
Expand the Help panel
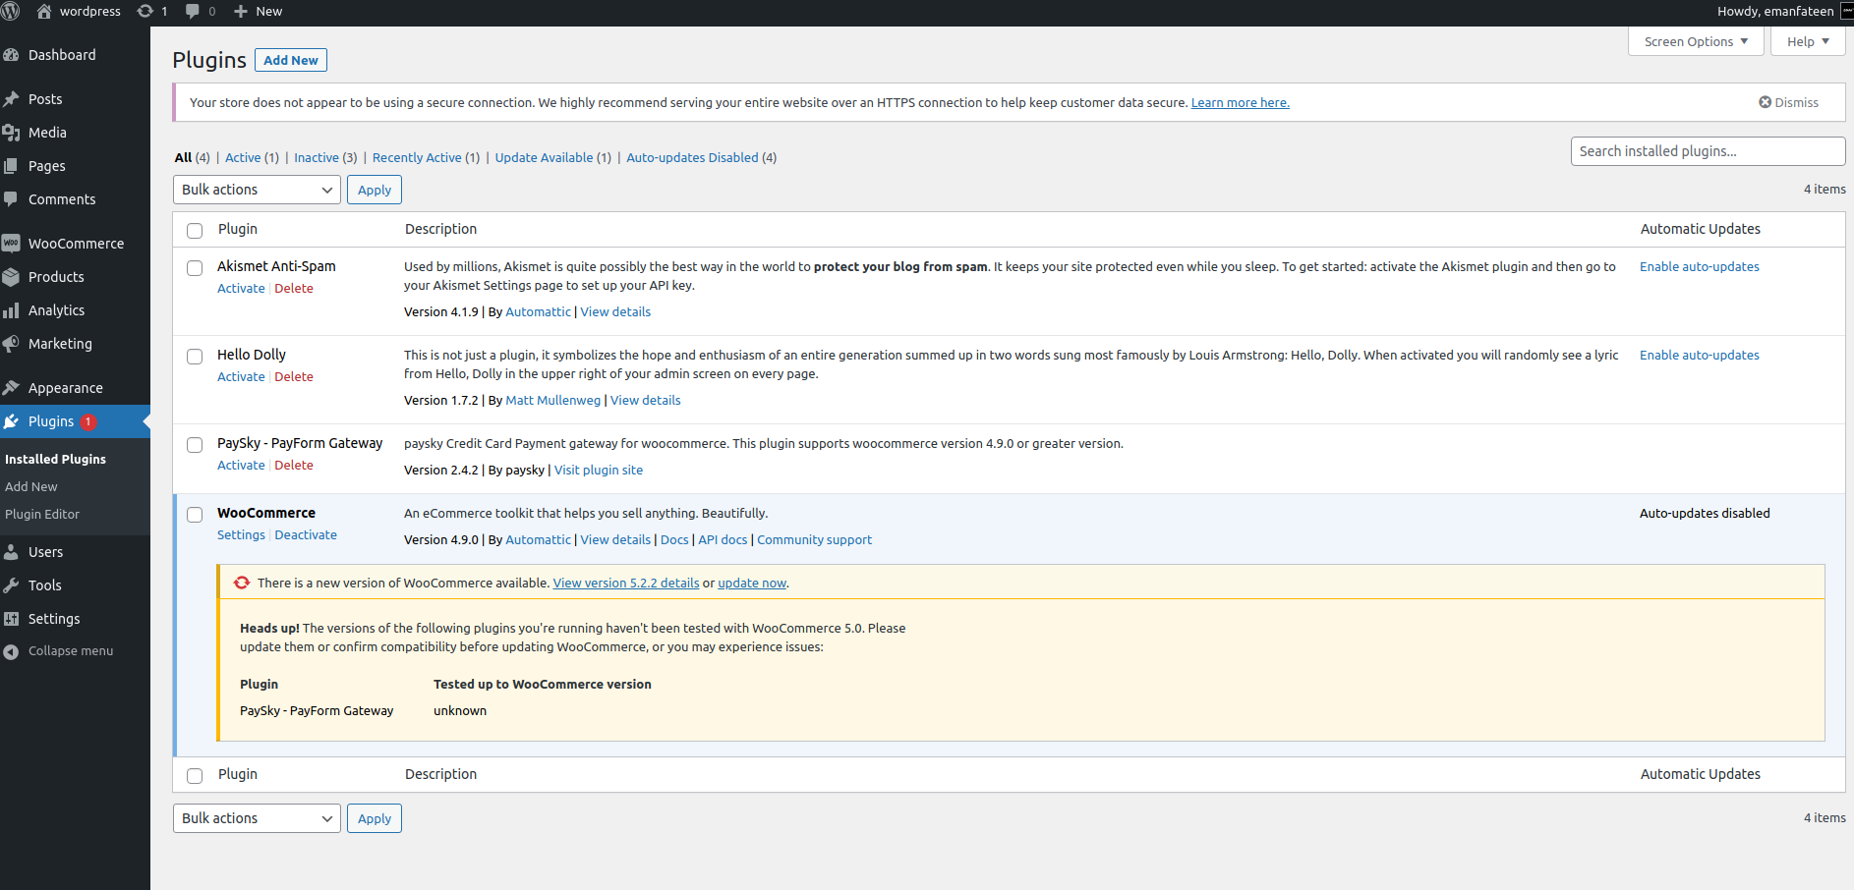click(x=1808, y=41)
